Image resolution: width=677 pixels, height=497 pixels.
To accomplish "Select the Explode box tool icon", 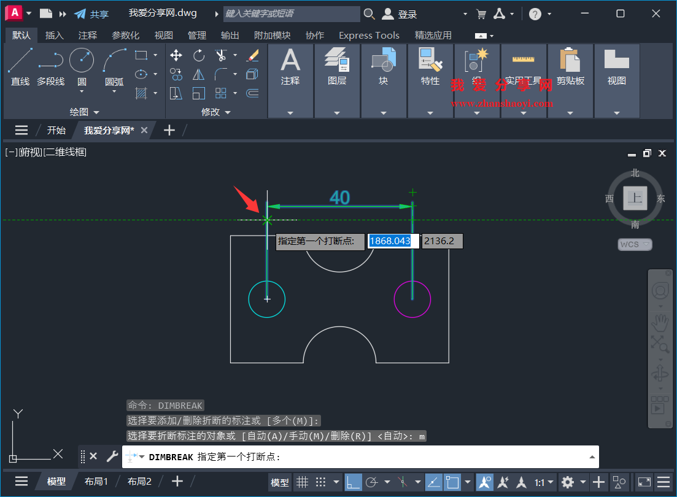I will [x=253, y=74].
